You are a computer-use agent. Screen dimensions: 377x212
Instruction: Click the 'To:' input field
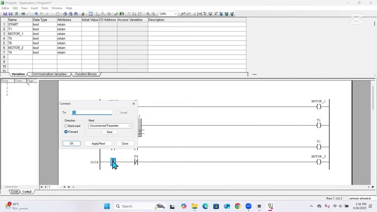click(x=92, y=112)
